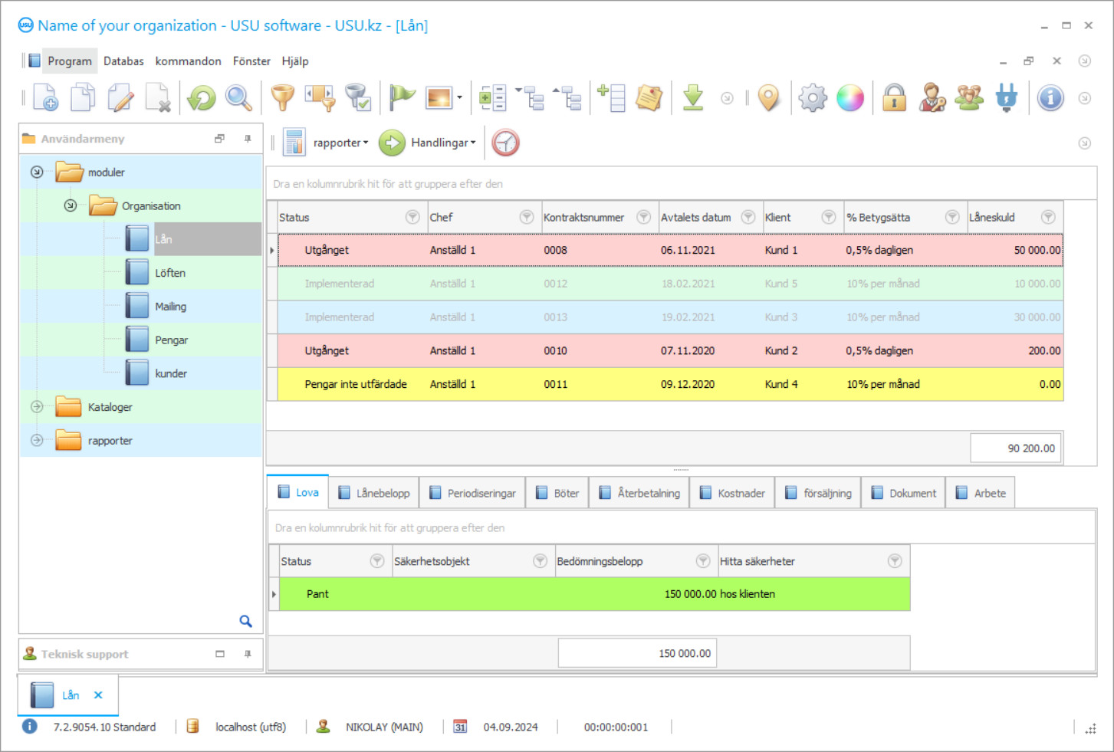
Task: Pin the Användarmeny panel
Action: (248, 139)
